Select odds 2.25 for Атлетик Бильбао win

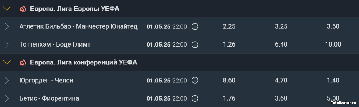pyautogui.click(x=229, y=27)
